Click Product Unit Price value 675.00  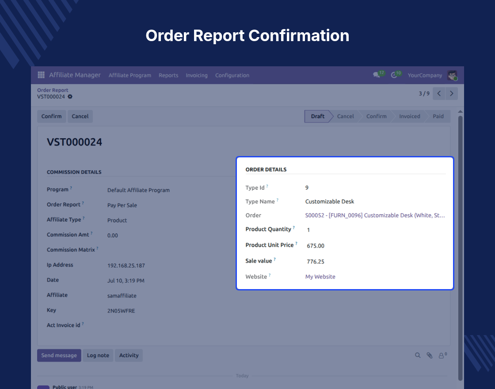pos(316,246)
